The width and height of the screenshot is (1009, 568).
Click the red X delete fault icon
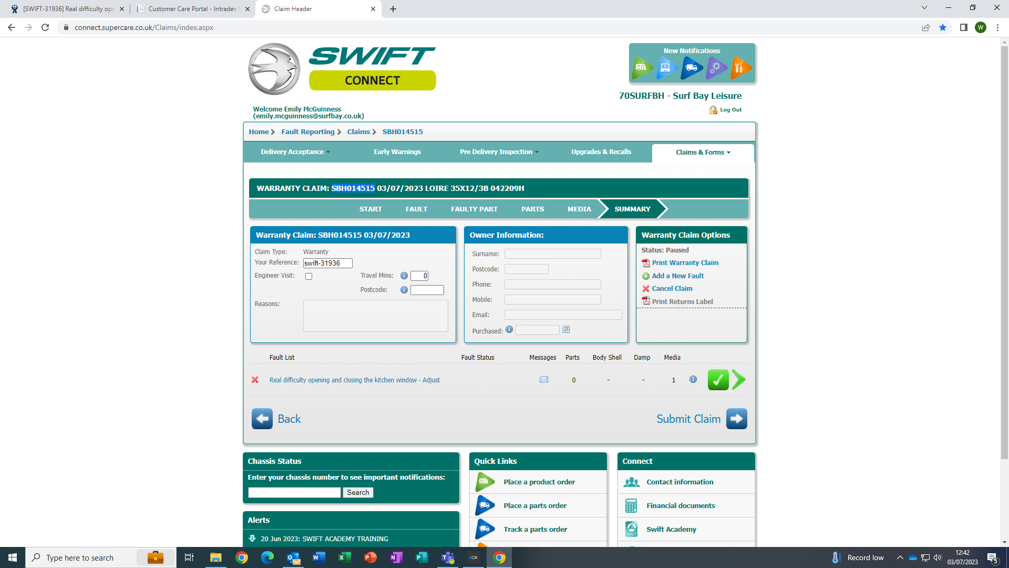tap(255, 380)
